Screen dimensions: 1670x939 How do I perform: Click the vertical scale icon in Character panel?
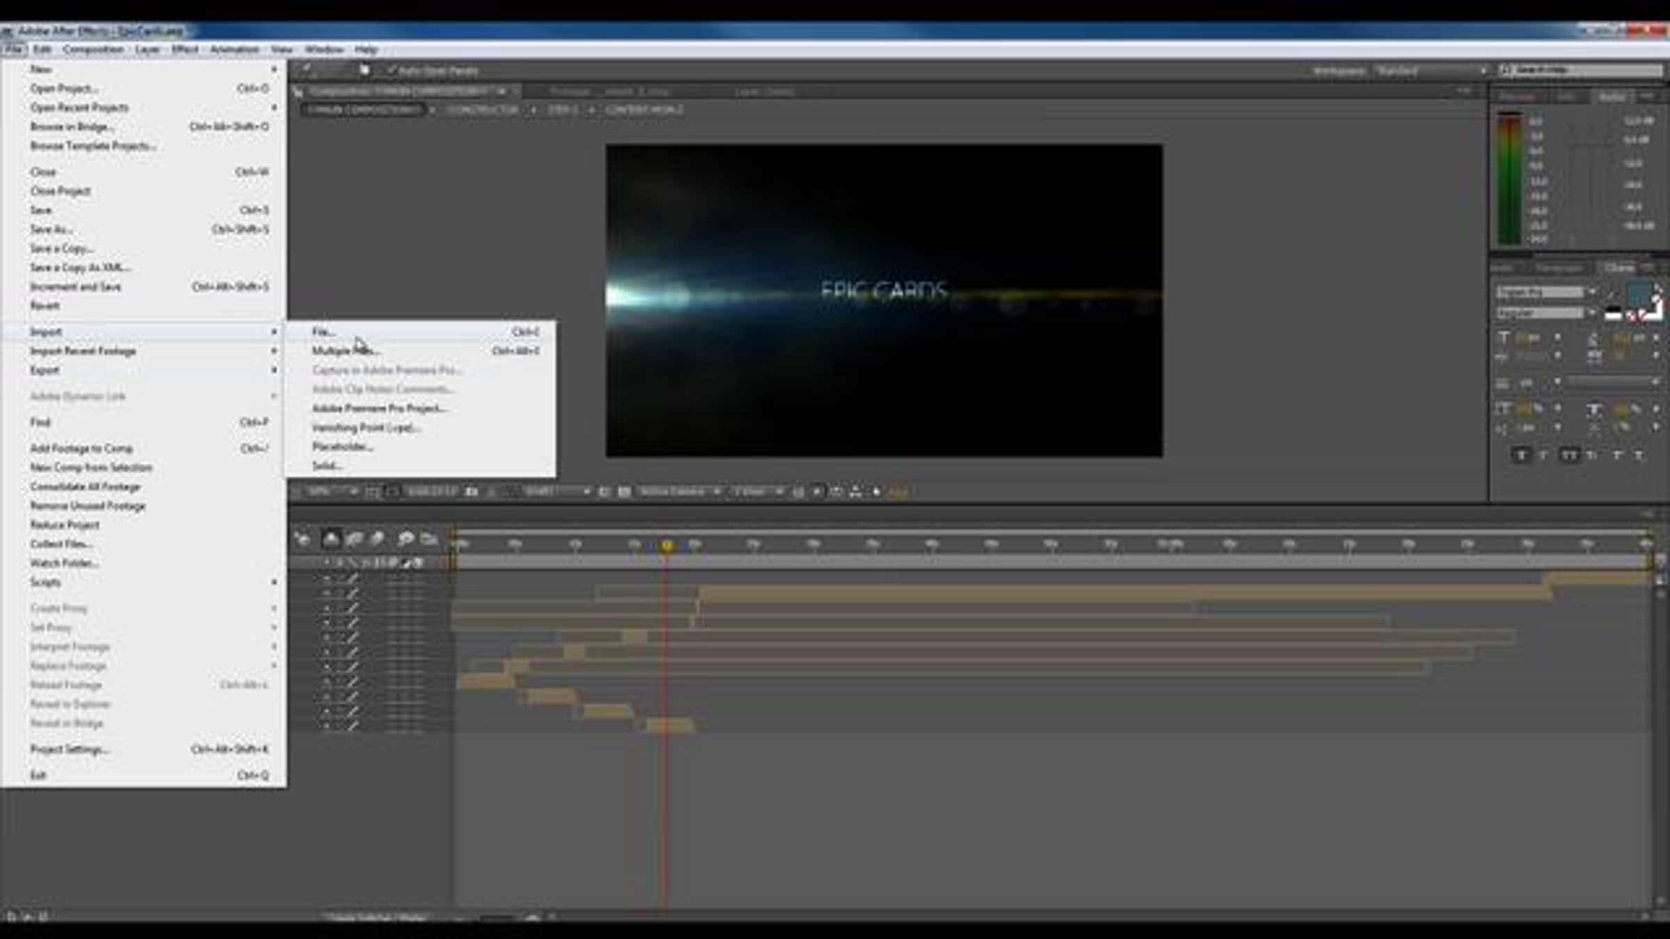click(1503, 409)
